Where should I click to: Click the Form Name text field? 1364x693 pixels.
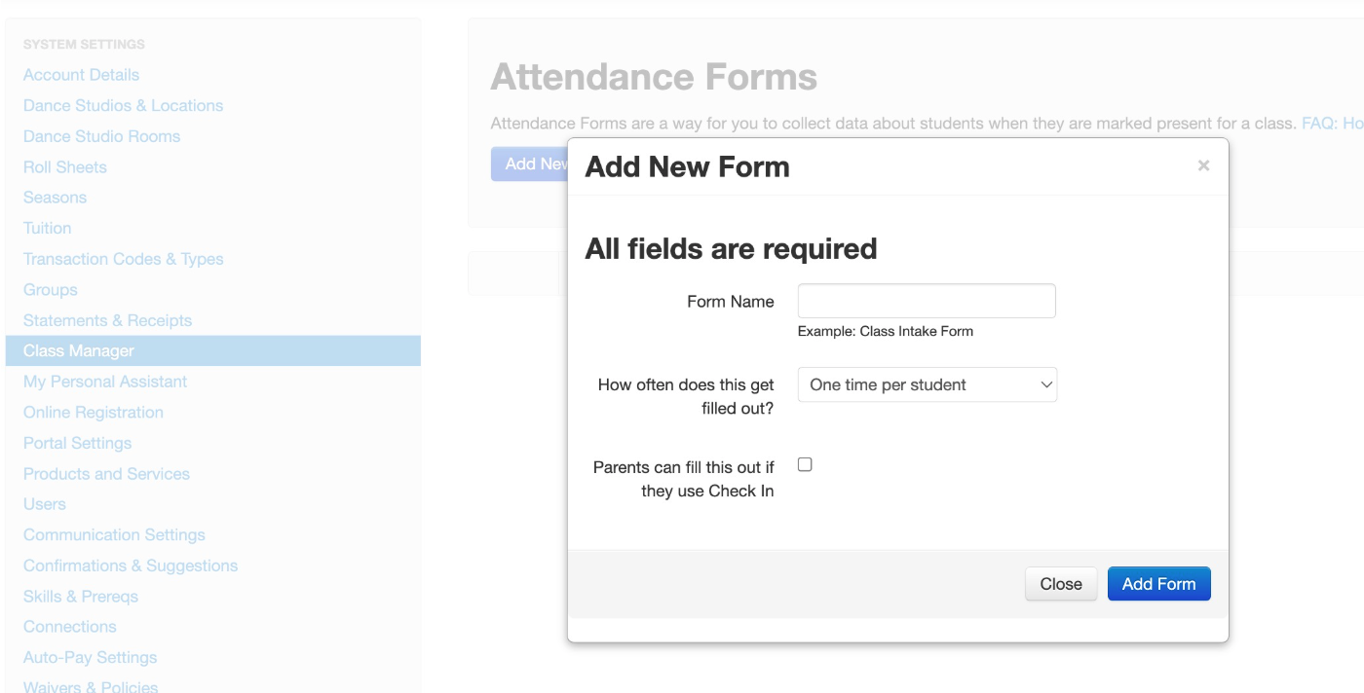point(927,301)
